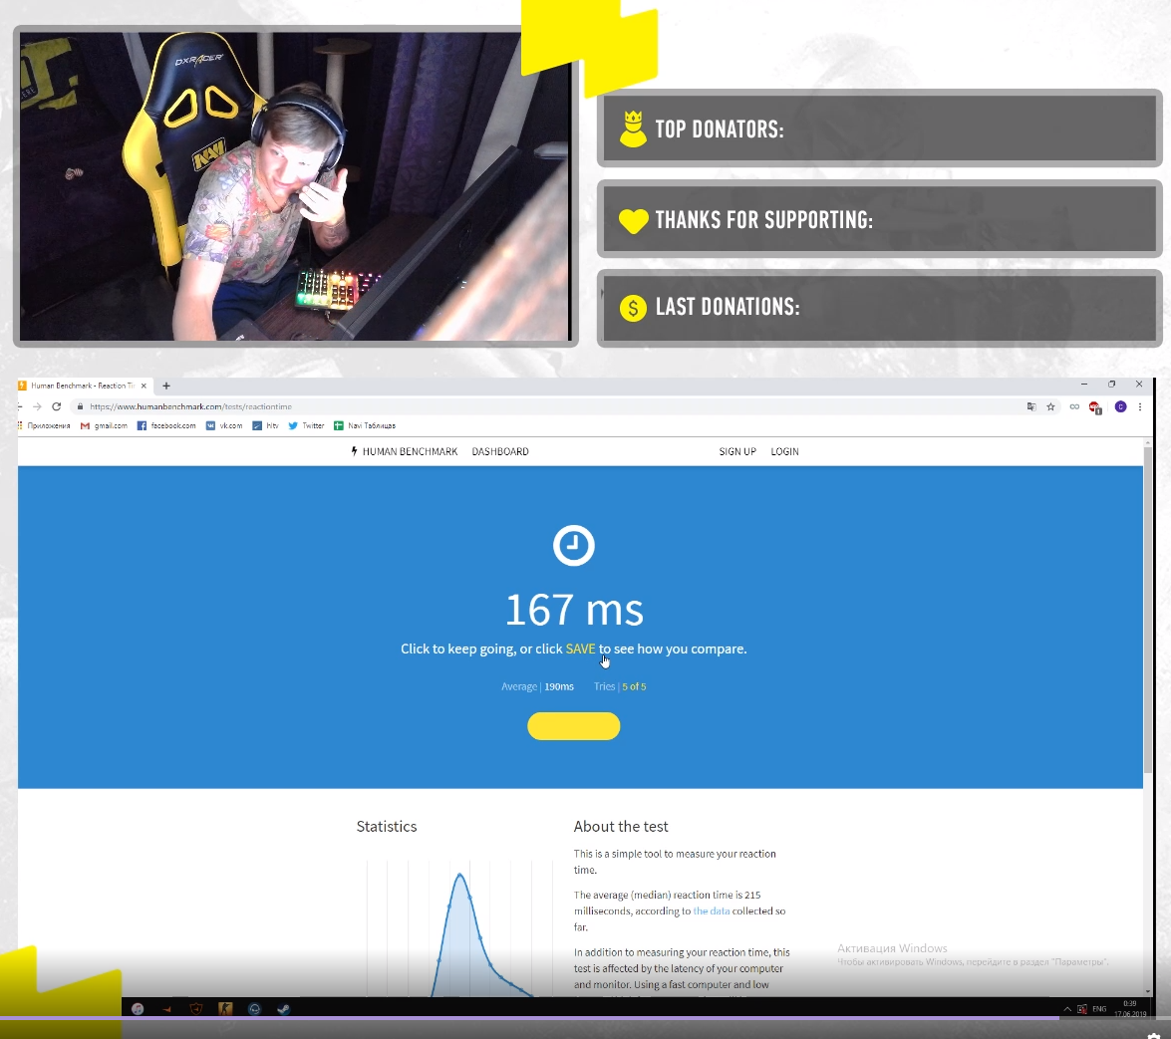Image resolution: width=1171 pixels, height=1039 pixels.
Task: Close the Human Benchmark tab
Action: 145,386
